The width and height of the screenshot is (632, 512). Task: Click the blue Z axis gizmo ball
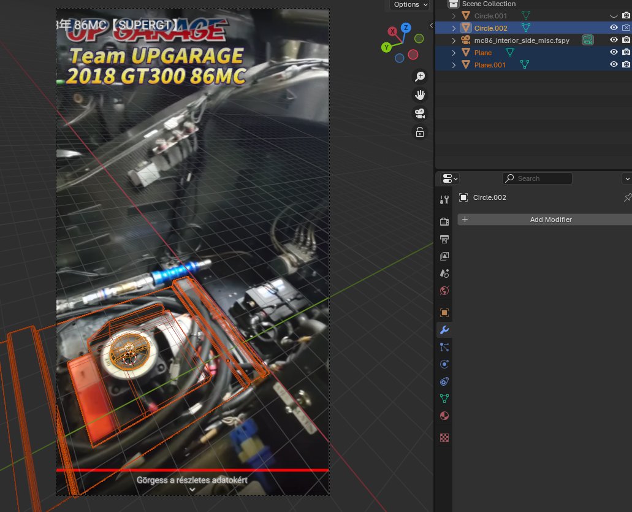406,28
